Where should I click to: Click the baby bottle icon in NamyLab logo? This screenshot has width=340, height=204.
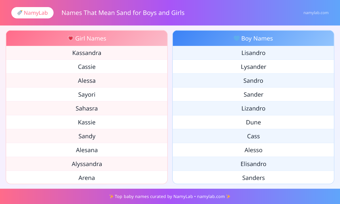(20, 13)
